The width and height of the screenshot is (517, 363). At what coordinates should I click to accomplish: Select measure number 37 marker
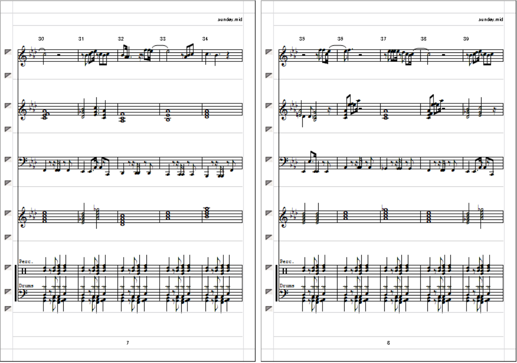[x=383, y=39]
